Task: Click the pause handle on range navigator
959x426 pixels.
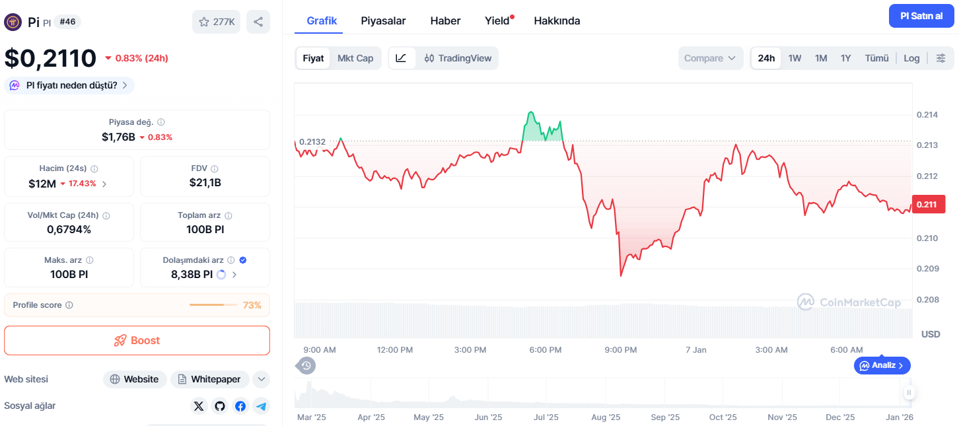Action: click(909, 393)
